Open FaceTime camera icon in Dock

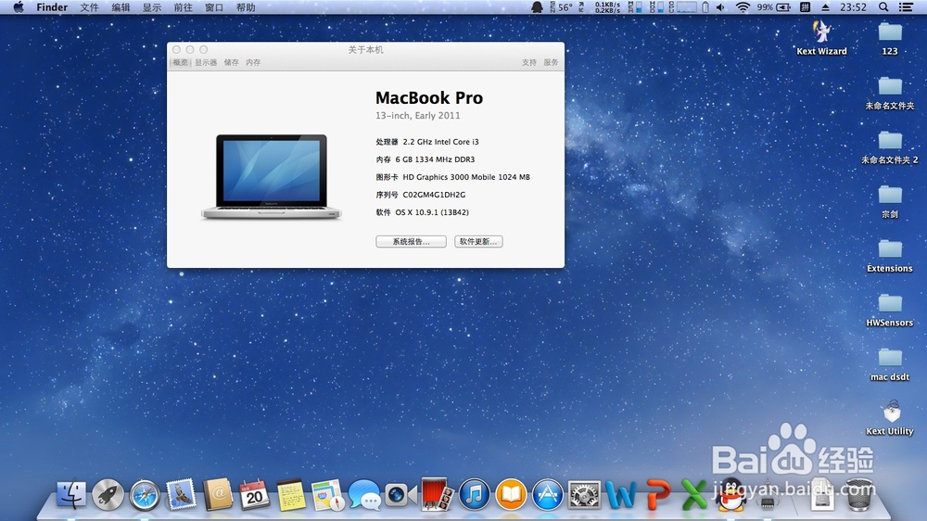coord(400,495)
